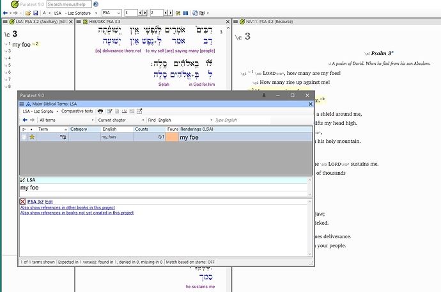Open the Major Biblical Terms hamburger menu
Screen dimensions: 441x292
click(x=22, y=104)
